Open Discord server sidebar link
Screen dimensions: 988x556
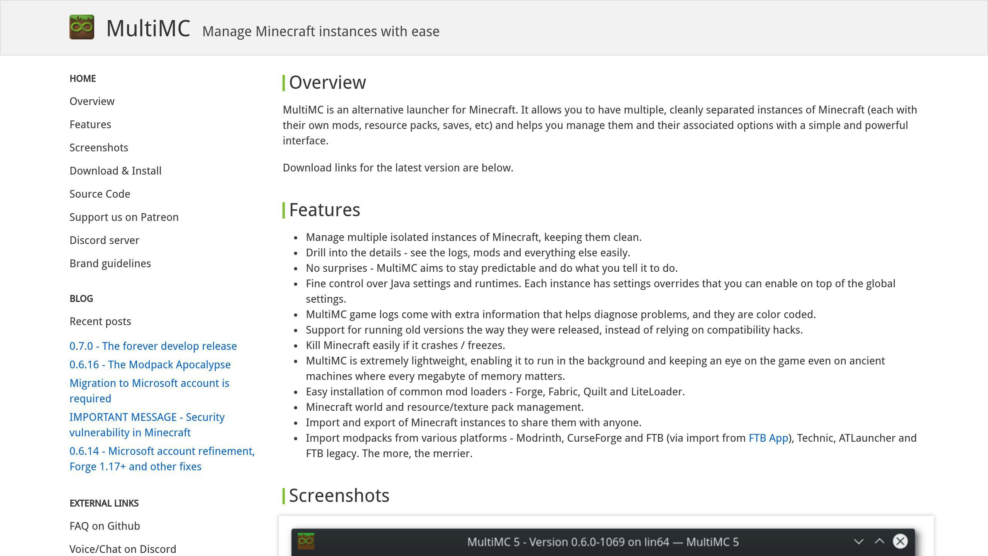(104, 240)
